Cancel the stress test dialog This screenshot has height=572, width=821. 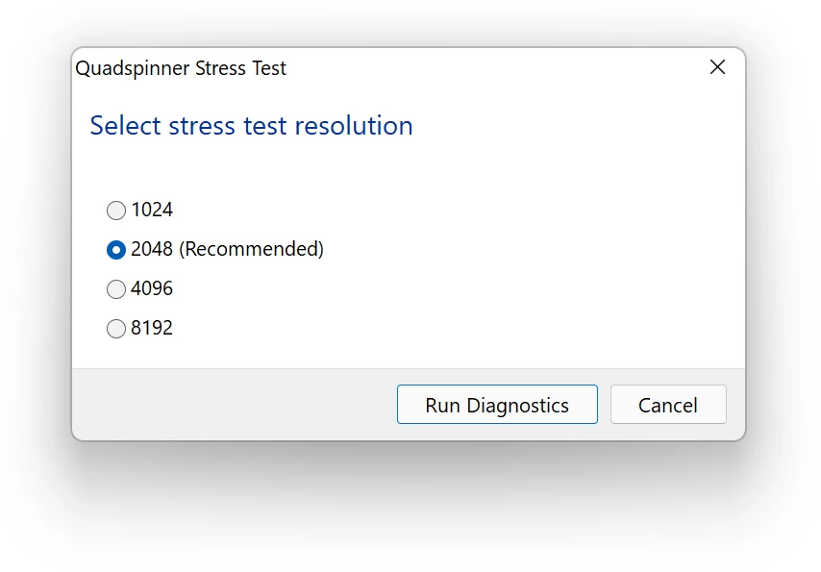point(668,405)
